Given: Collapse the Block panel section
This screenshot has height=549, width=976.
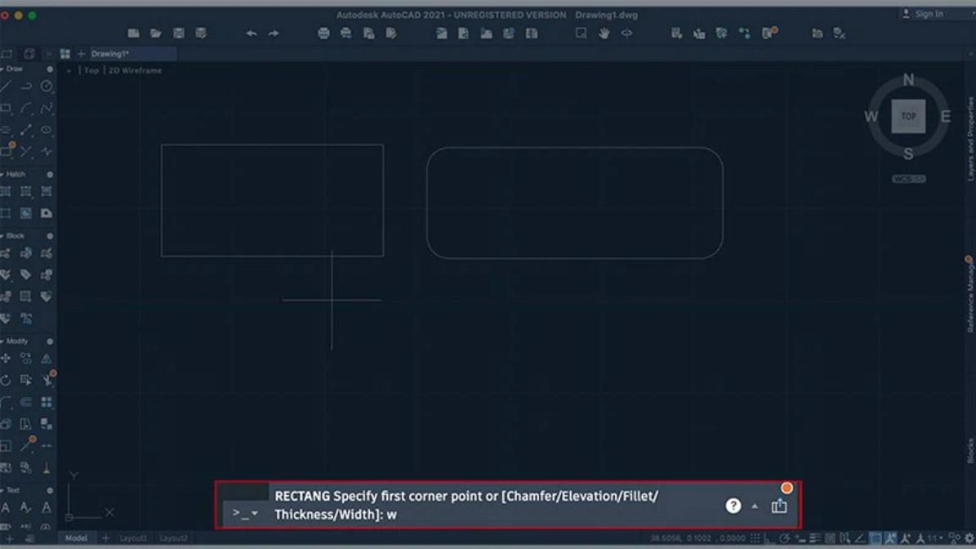Looking at the screenshot, I should [2, 236].
